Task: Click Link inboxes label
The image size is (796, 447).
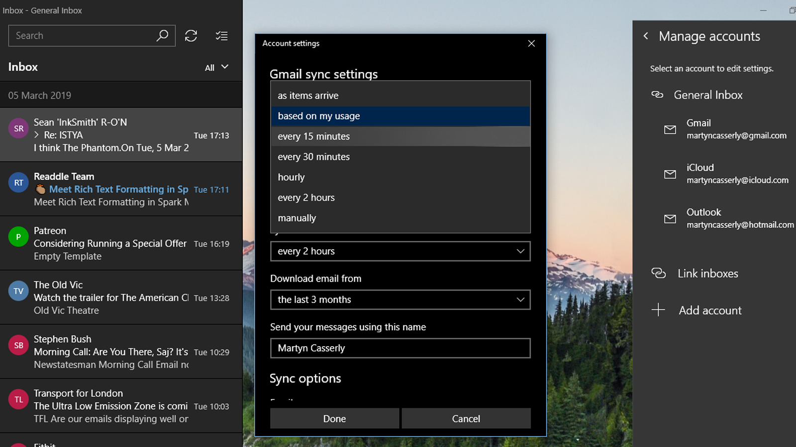Action: (x=708, y=273)
